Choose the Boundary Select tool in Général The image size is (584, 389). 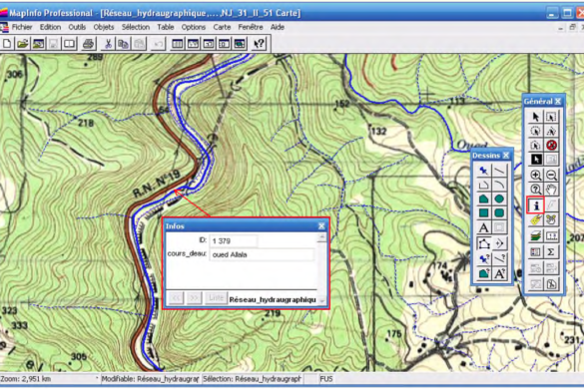[x=535, y=146]
